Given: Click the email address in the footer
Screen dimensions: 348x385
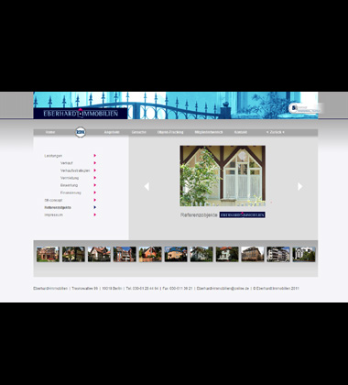Looking at the screenshot, I should click(x=223, y=288).
